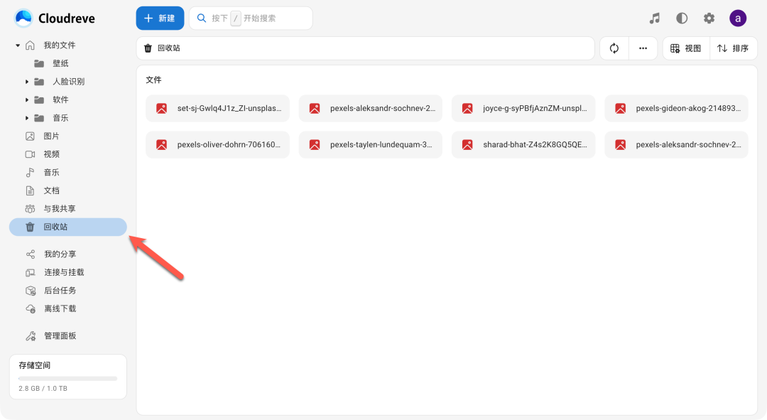Image resolution: width=767 pixels, height=420 pixels.
Task: Click the 新建 new button
Action: pos(160,18)
